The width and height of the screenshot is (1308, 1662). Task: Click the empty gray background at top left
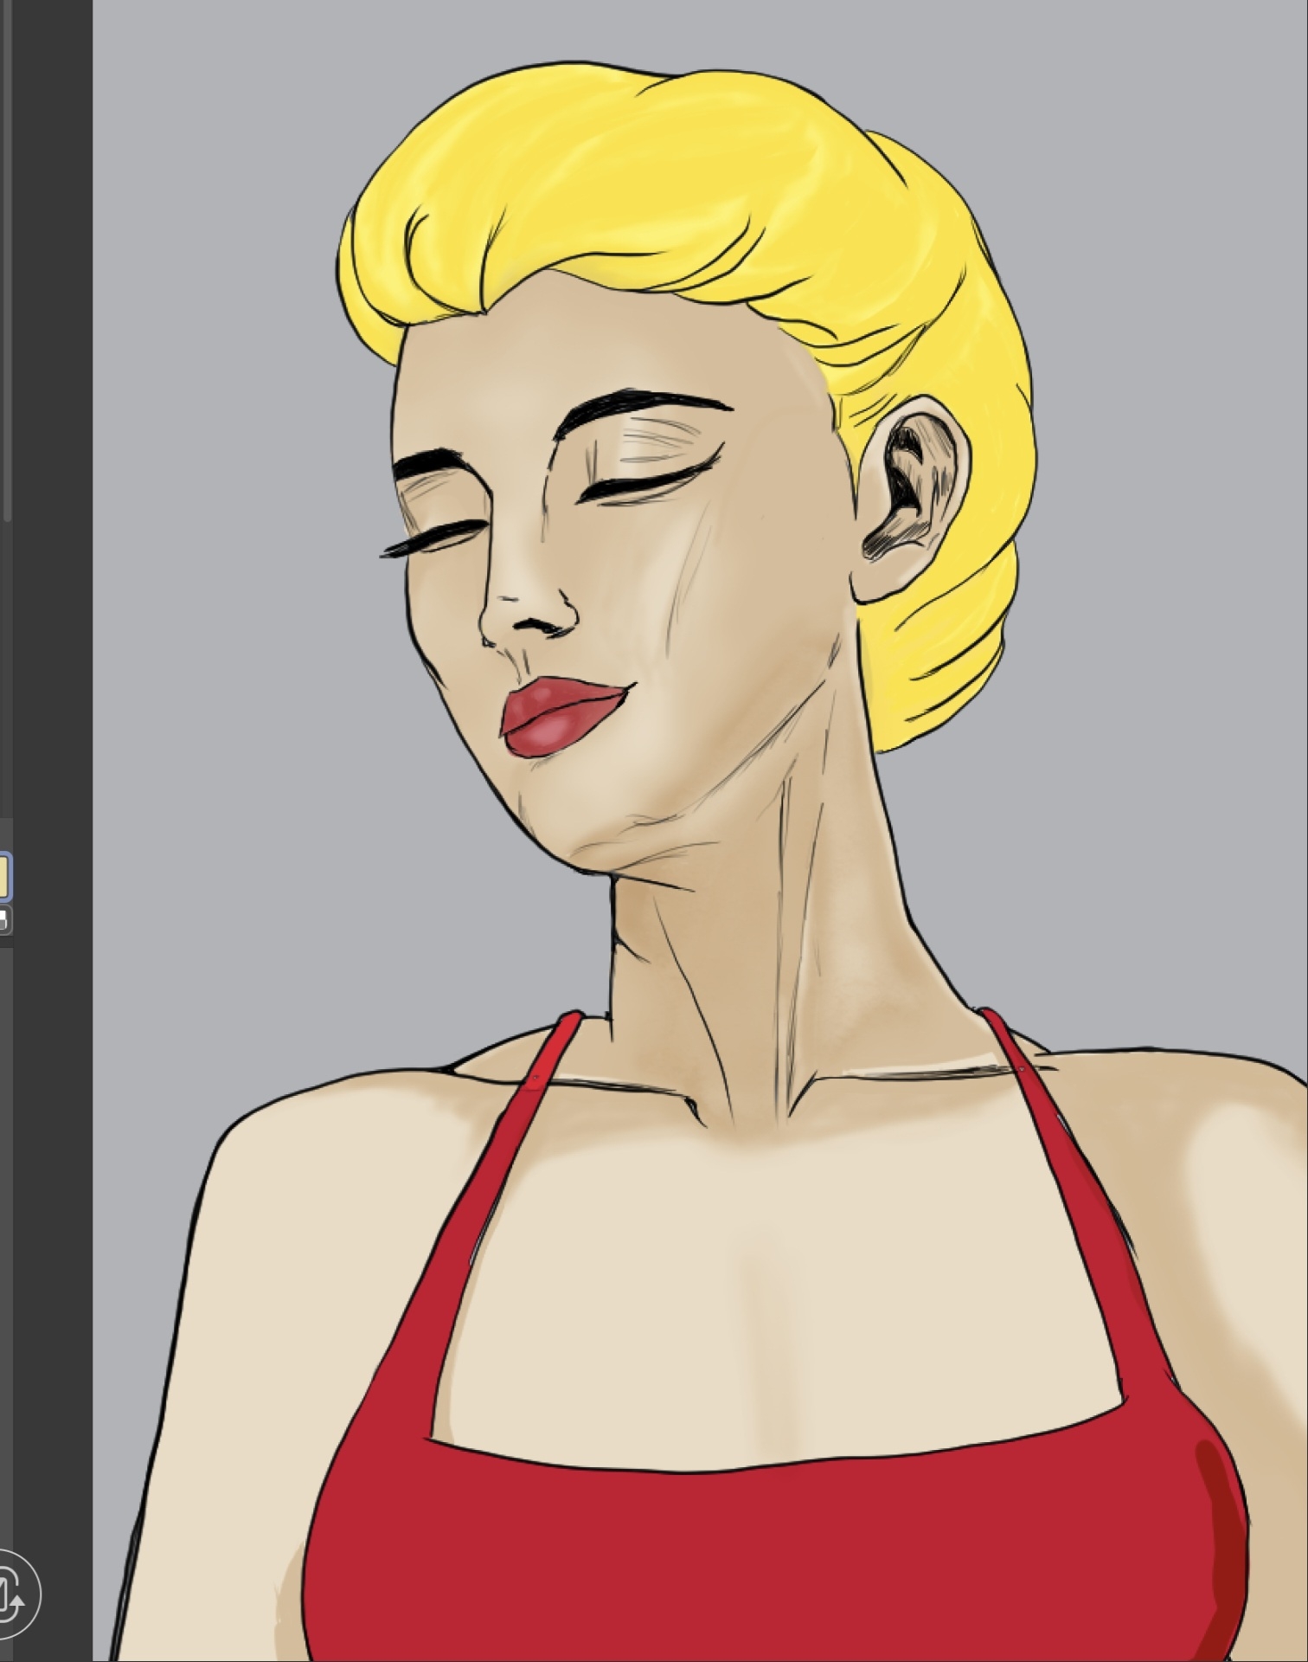pos(216,130)
